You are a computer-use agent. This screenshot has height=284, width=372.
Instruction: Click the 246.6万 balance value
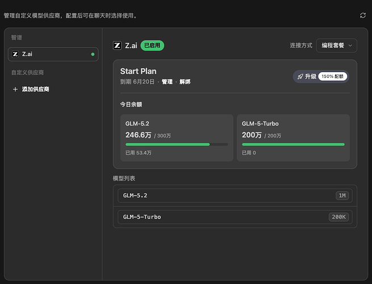click(x=139, y=135)
